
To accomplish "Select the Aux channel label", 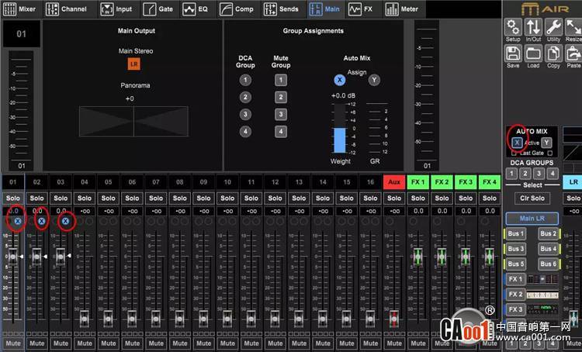I will 394,182.
